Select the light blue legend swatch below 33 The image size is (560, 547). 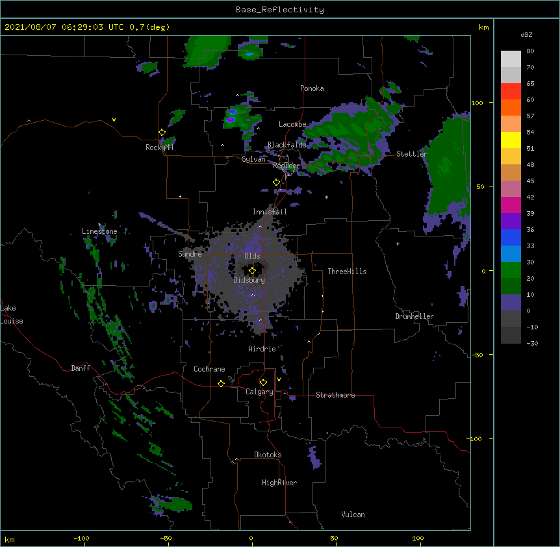(x=511, y=254)
